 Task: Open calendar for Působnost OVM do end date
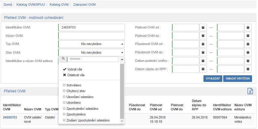click(248, 52)
